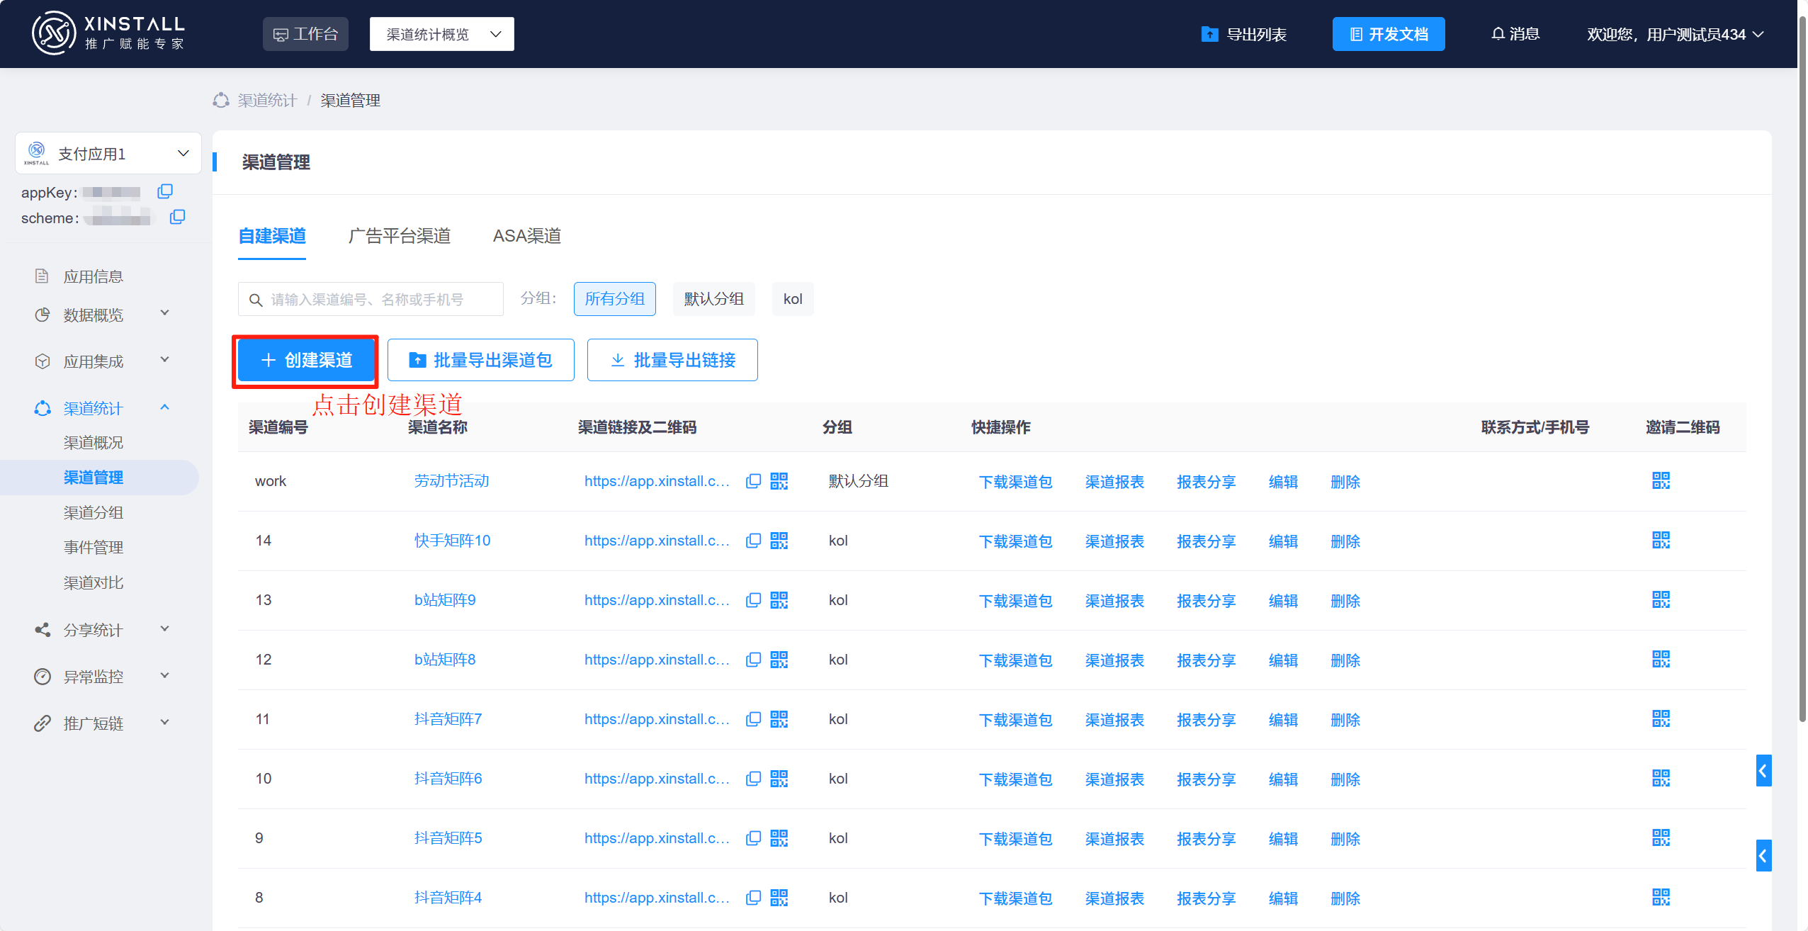Copy the scheme value
The image size is (1808, 931).
pos(177,217)
